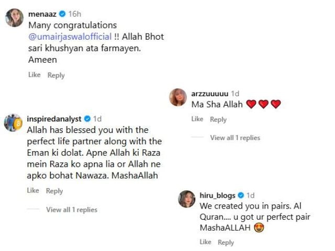Click red hearts in arzzuuuuu's comment
The height and width of the screenshot is (251, 335).
click(263, 105)
